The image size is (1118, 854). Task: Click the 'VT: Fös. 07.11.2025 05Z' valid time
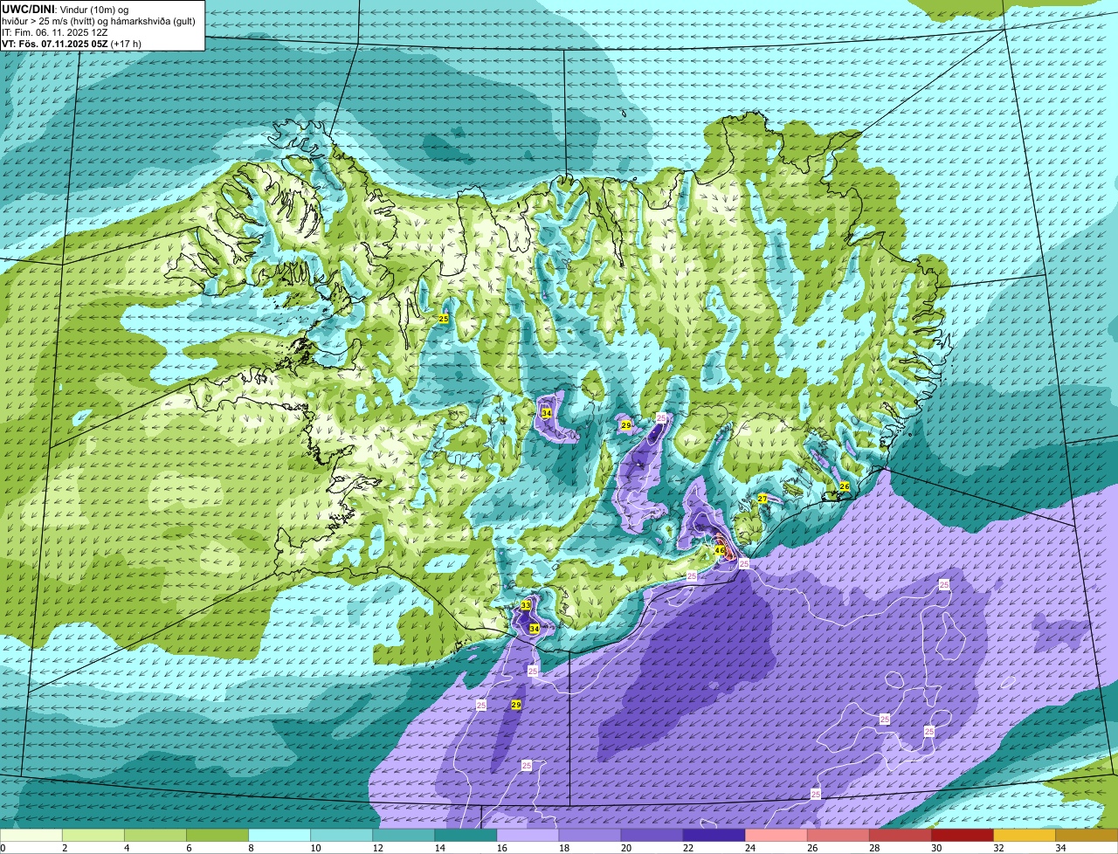click(x=54, y=44)
